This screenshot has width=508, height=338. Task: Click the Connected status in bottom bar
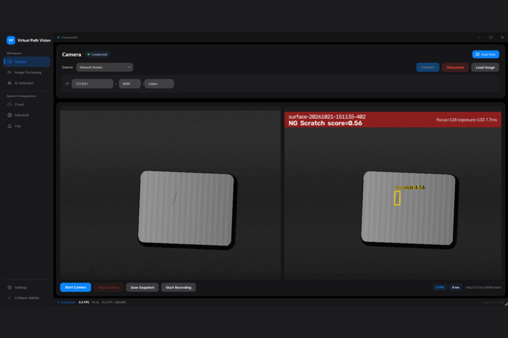tap(66, 302)
